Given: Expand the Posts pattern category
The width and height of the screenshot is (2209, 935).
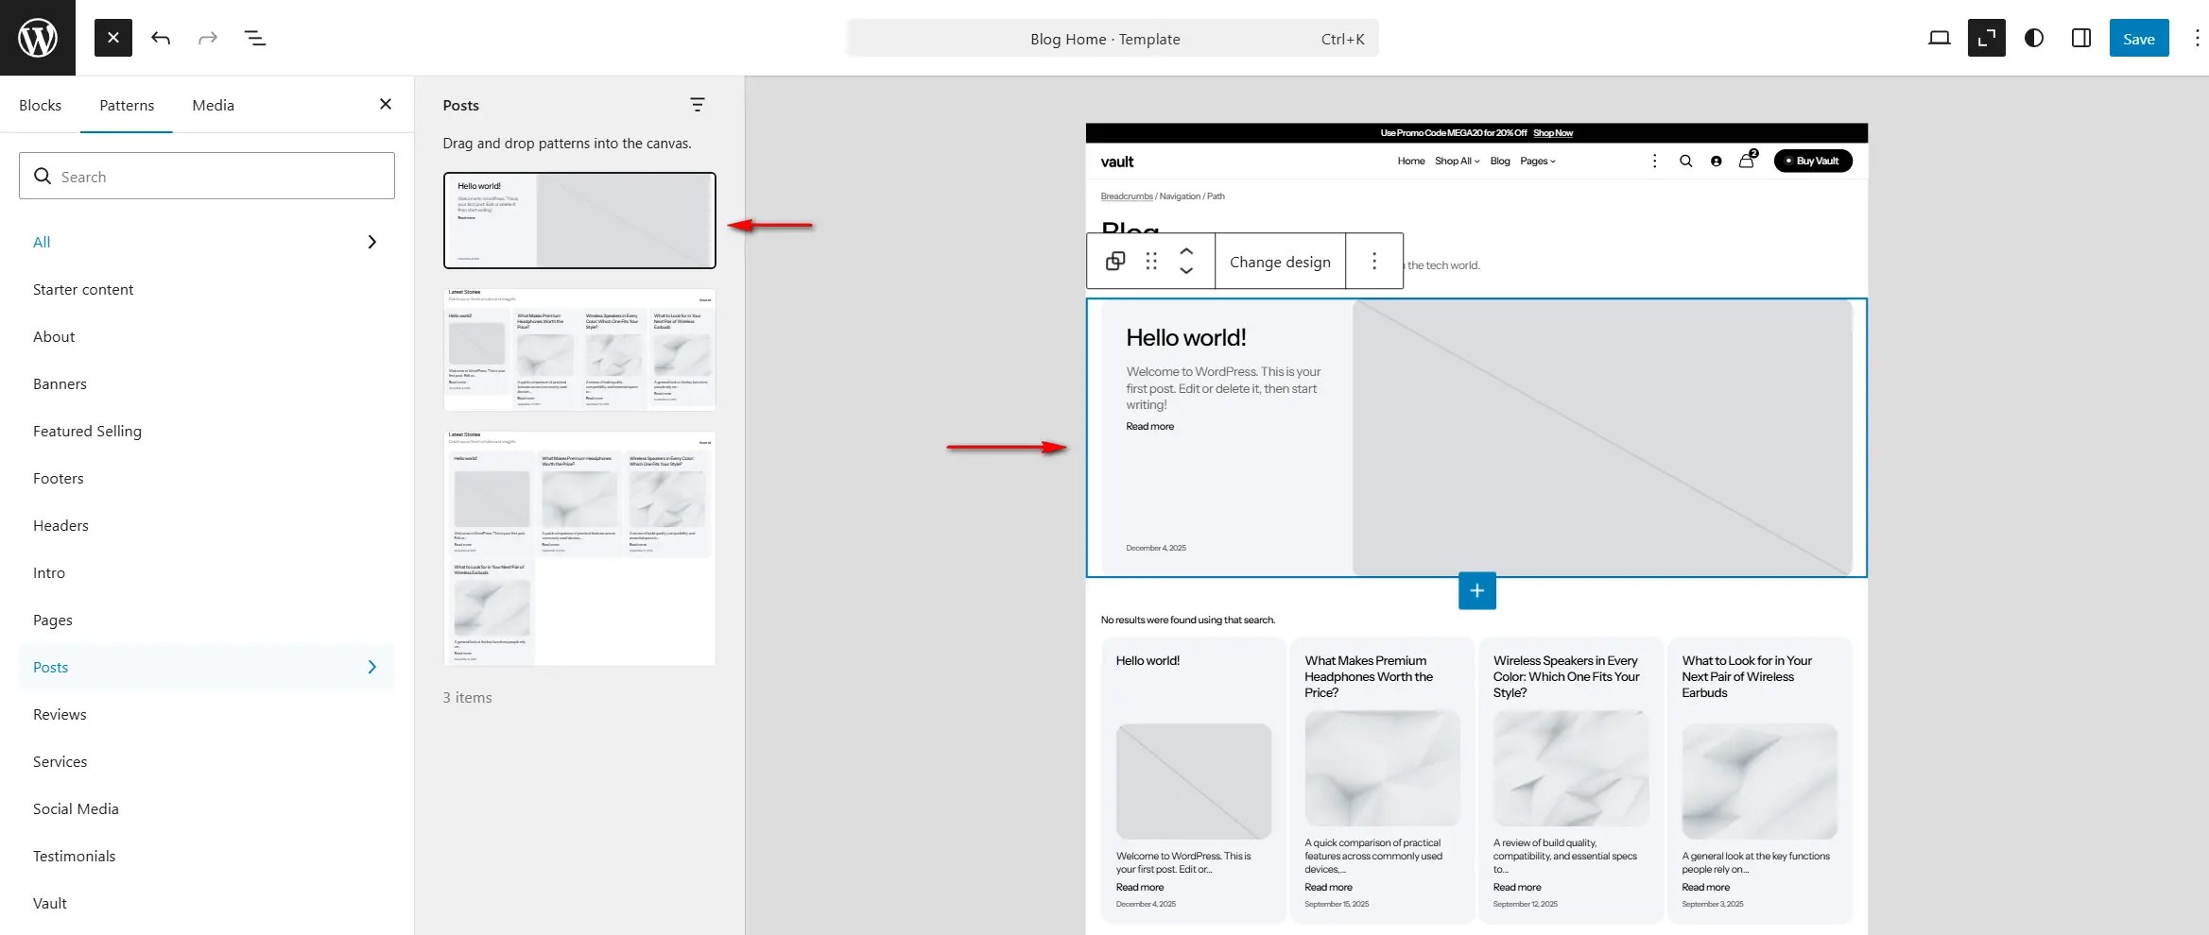Looking at the screenshot, I should [206, 667].
